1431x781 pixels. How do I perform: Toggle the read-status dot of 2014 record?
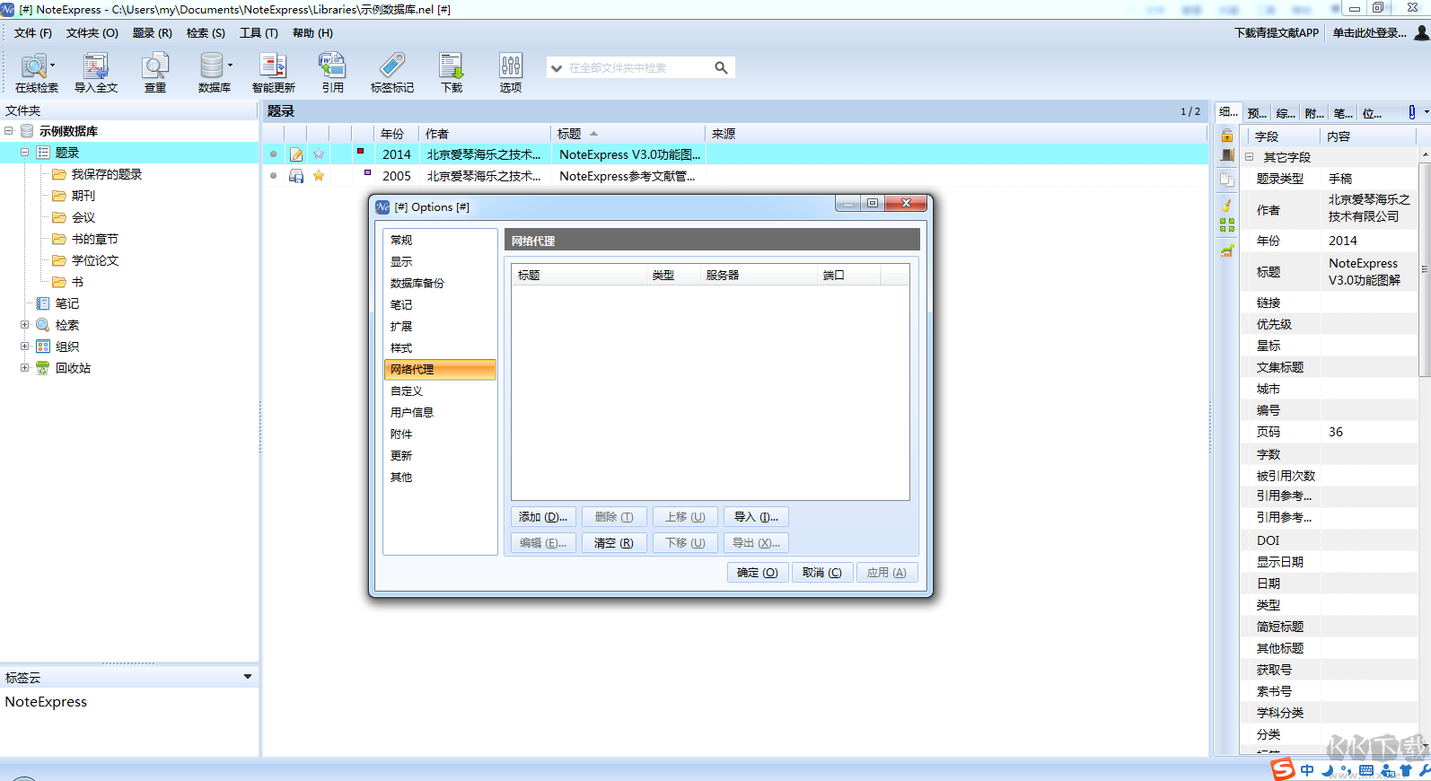[274, 154]
